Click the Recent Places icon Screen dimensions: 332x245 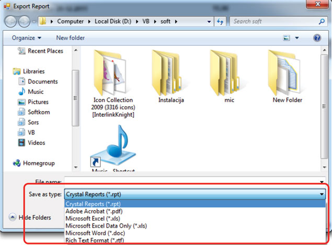21,51
